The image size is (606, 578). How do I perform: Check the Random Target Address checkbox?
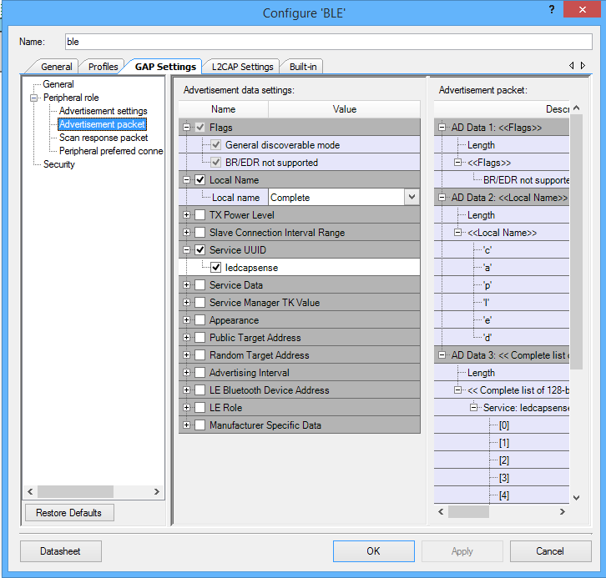(199, 355)
